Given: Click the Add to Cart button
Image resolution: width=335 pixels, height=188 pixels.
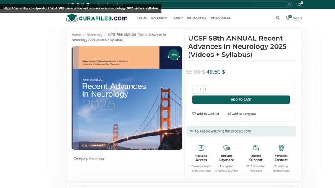Looking at the screenshot, I should pyautogui.click(x=241, y=100).
